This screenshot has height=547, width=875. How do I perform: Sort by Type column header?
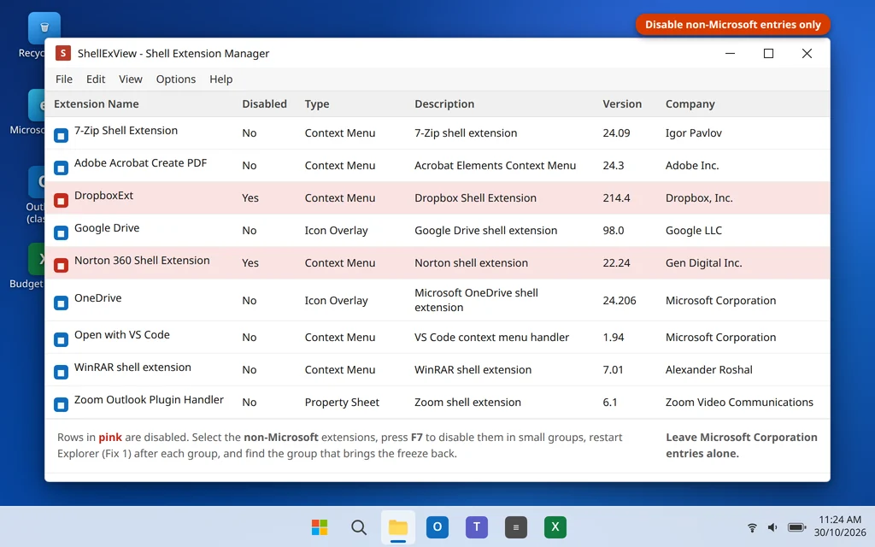pos(317,103)
